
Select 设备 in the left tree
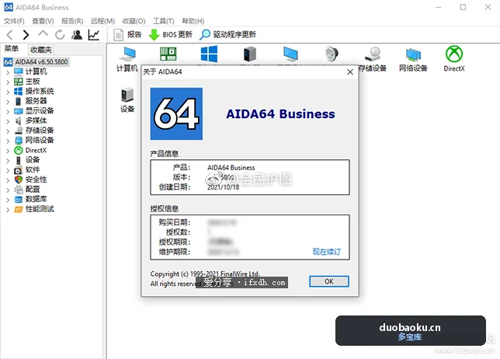(33, 160)
